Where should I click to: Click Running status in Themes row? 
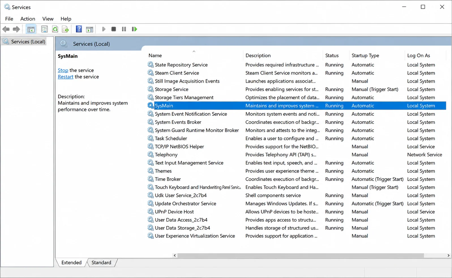tap(334, 171)
